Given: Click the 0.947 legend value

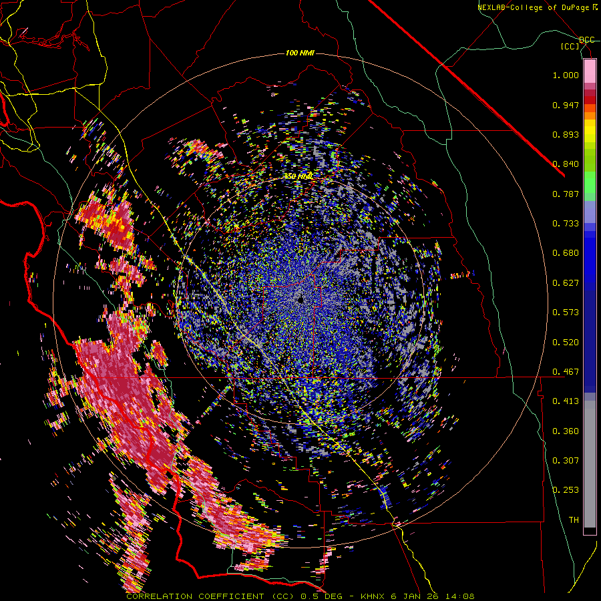Looking at the screenshot, I should [x=566, y=105].
